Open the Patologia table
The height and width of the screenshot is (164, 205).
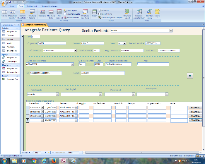10,47
